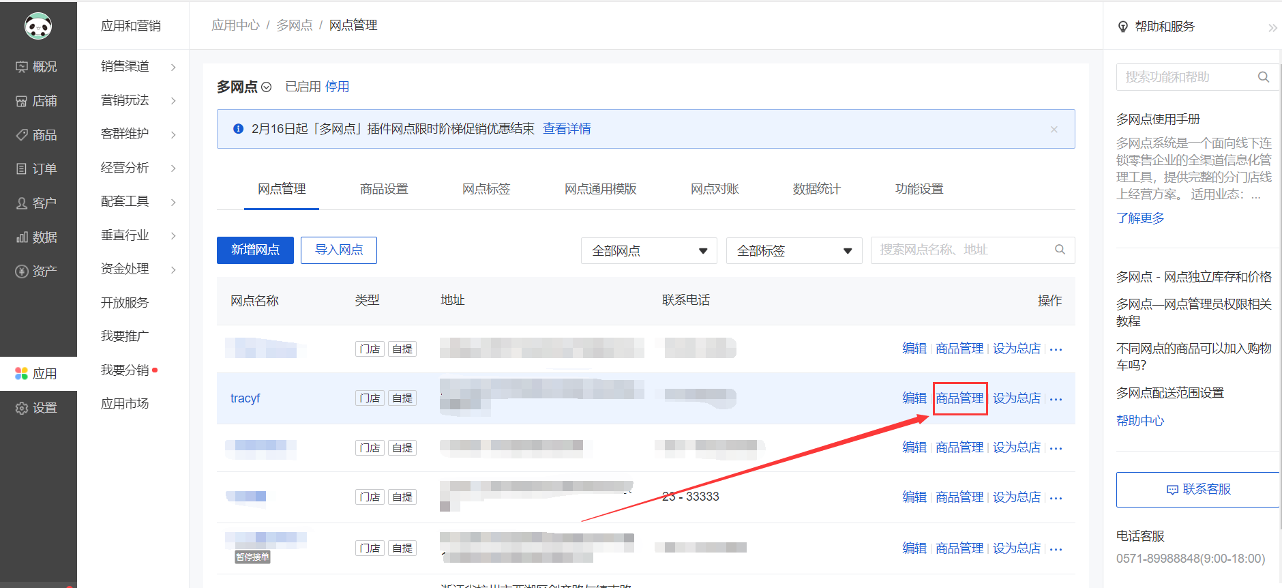
Task: Expand 客群维护 submenu
Action: tap(173, 134)
